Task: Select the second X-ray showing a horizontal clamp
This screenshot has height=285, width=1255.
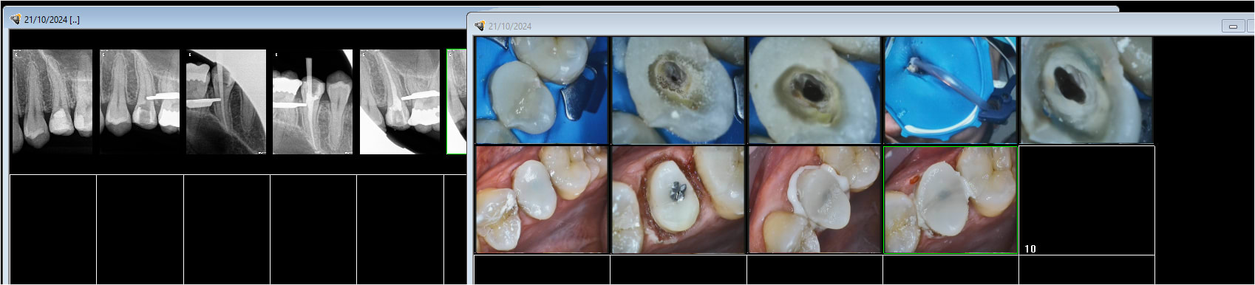Action: coord(140,101)
